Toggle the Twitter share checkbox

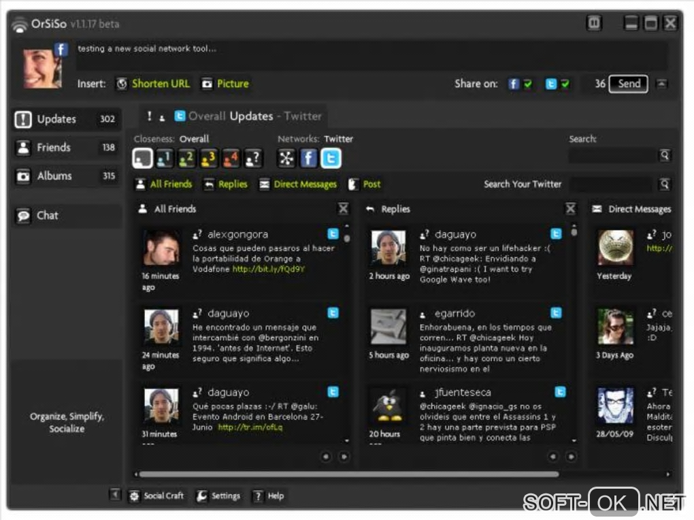click(565, 84)
